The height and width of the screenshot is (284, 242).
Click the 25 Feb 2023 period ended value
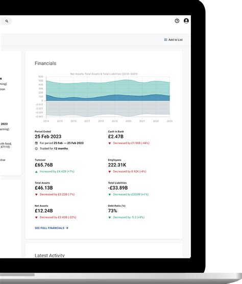point(48,137)
